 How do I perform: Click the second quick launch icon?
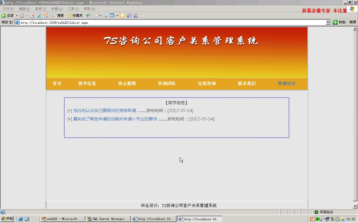[27, 219]
